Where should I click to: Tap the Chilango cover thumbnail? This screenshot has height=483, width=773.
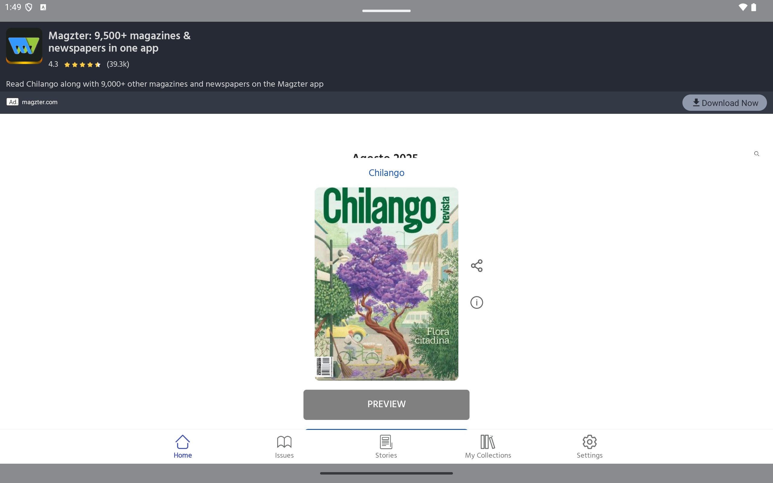coord(386,284)
